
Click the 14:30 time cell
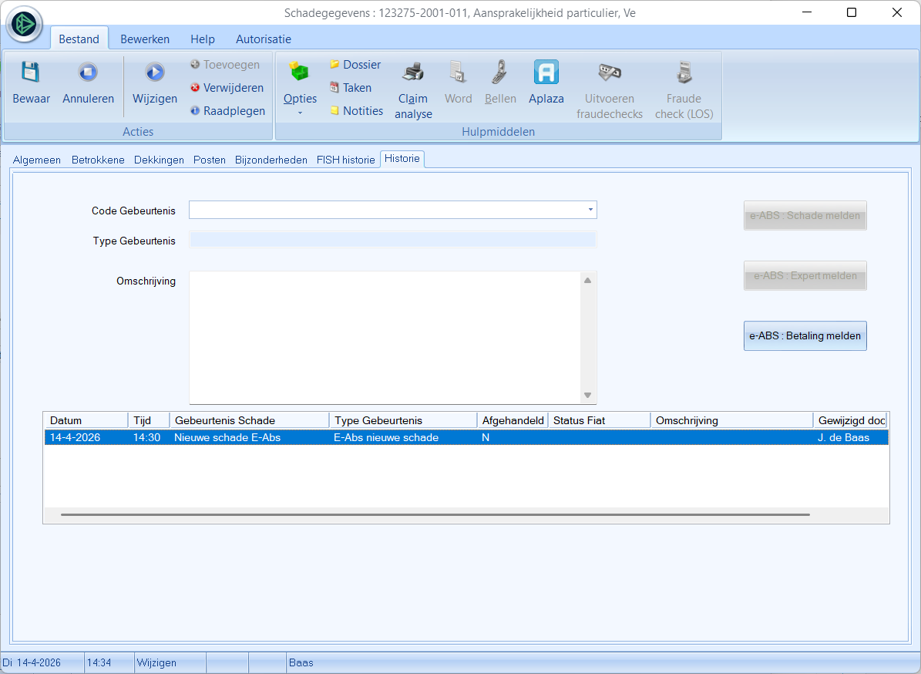[147, 437]
